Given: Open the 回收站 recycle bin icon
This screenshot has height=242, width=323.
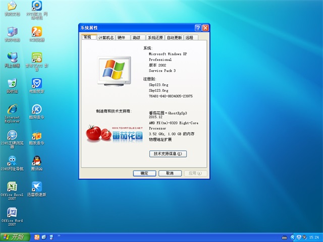Looking at the screenshot, I should (12, 84).
